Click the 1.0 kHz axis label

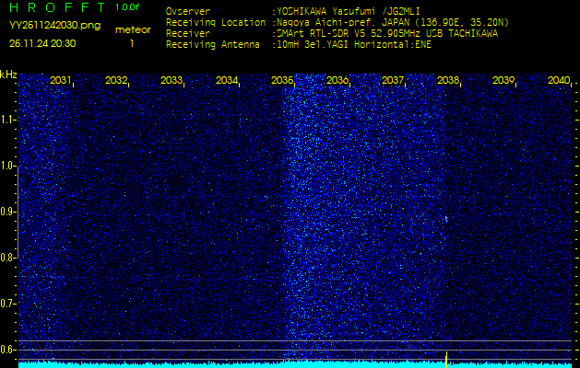tap(7, 167)
